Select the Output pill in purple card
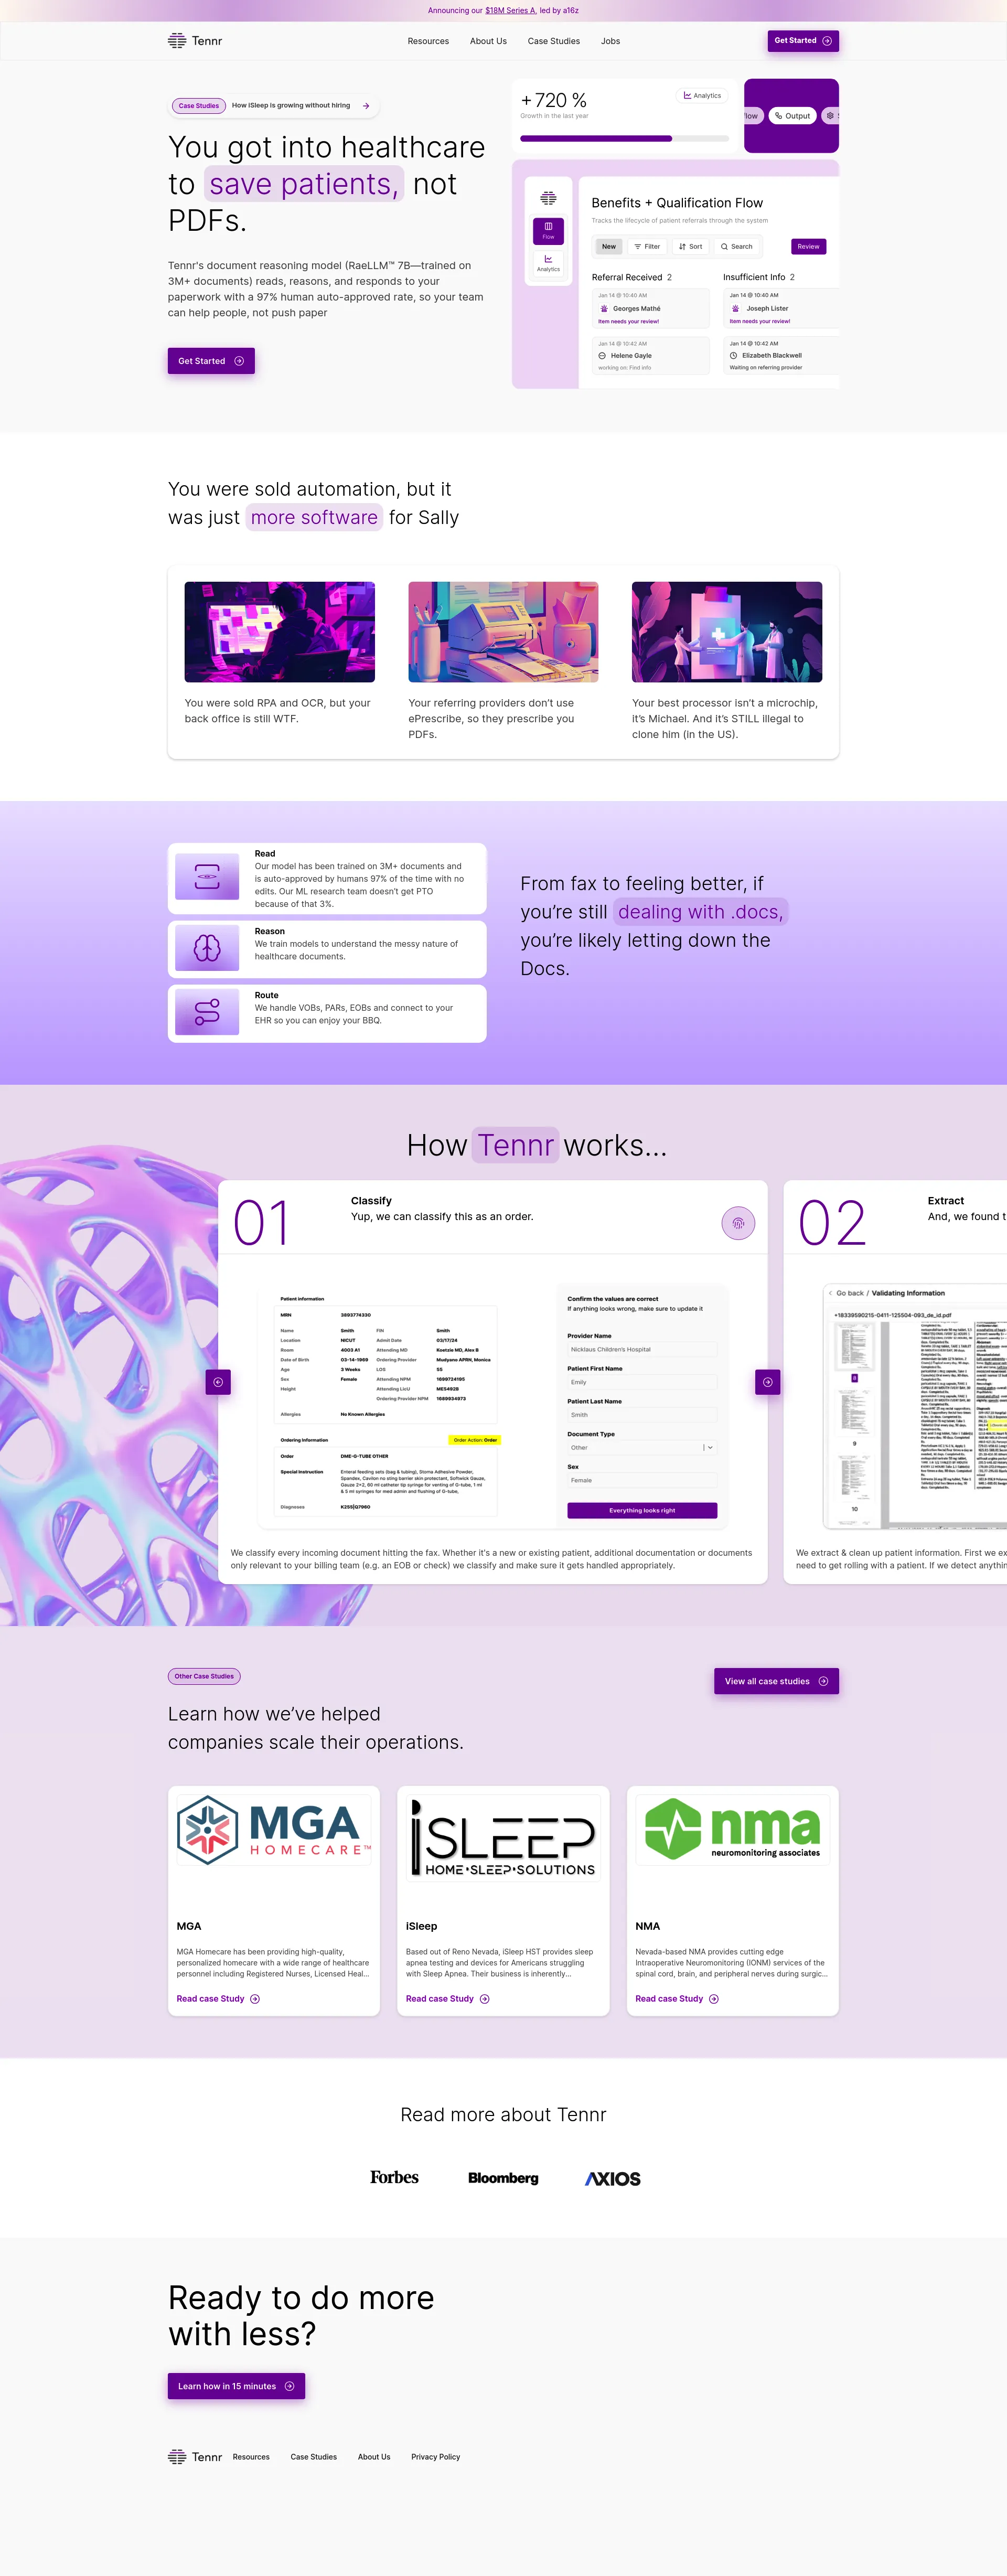The width and height of the screenshot is (1007, 2576). point(793,116)
